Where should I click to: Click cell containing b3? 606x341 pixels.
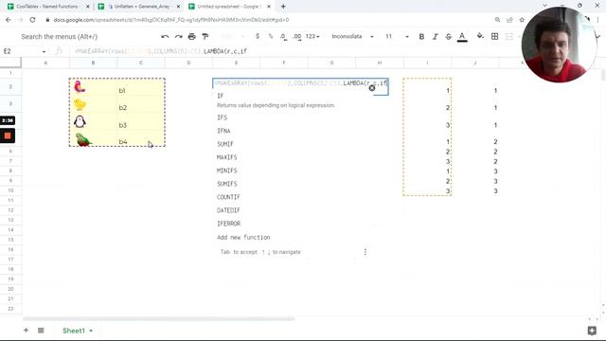coord(141,122)
